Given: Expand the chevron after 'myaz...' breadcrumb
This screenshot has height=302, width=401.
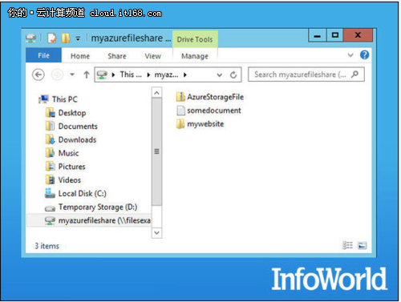Looking at the screenshot, I should 184,74.
